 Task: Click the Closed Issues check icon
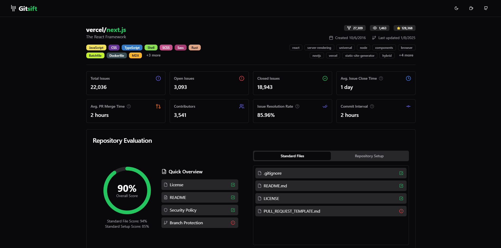click(x=325, y=78)
